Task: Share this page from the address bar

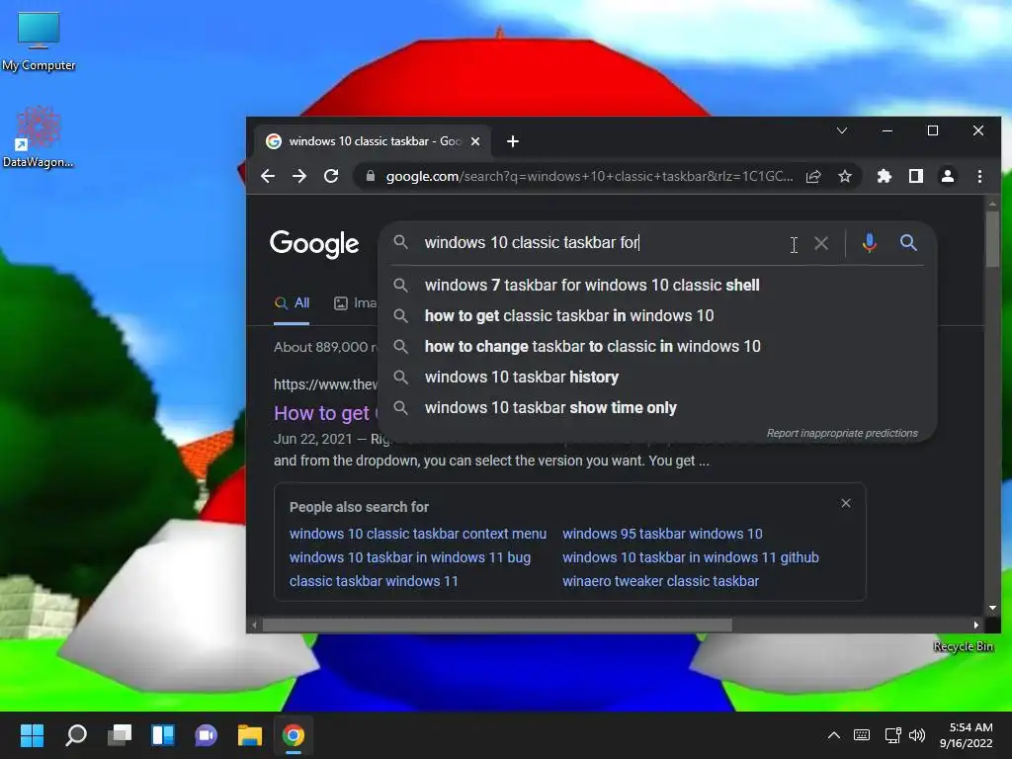Action: 813,176
